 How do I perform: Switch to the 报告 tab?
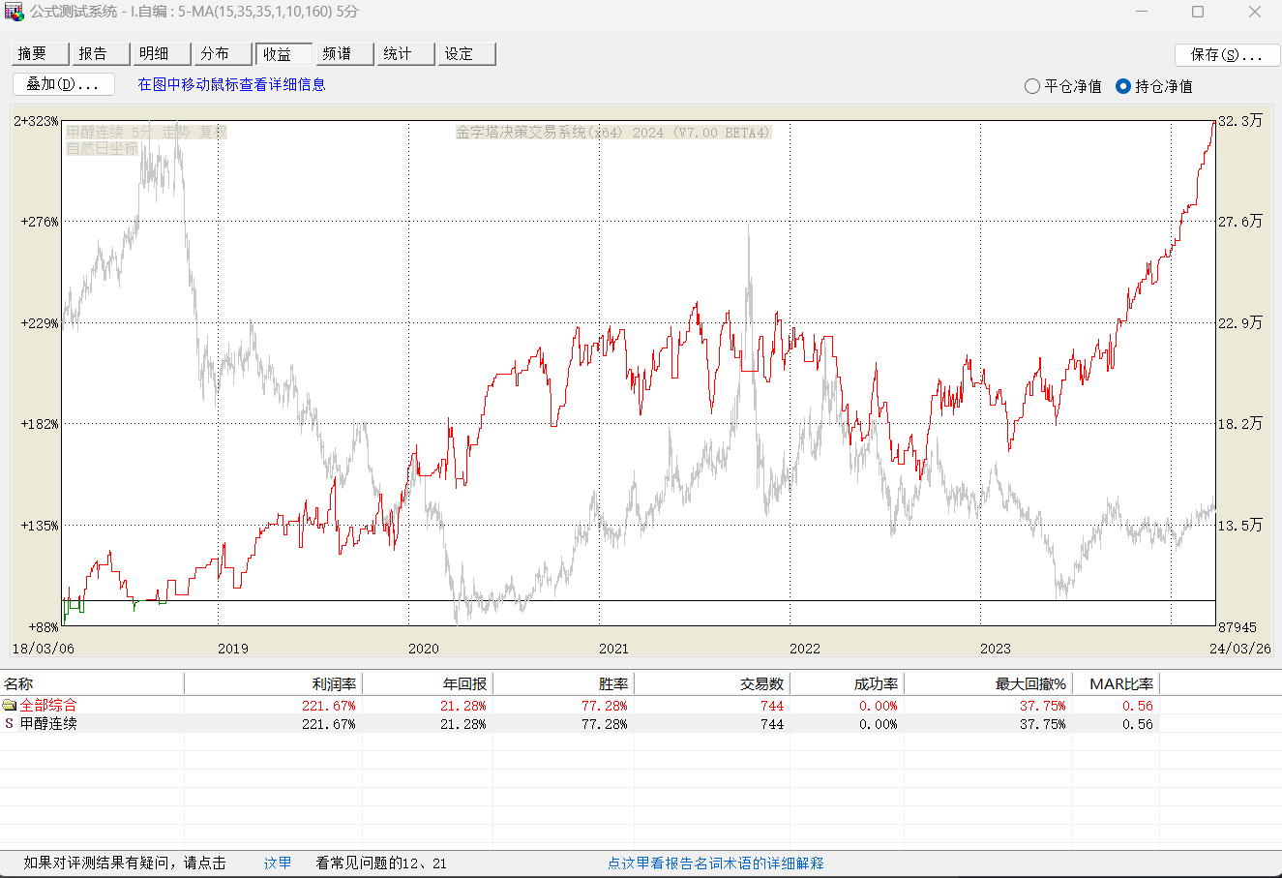coord(103,54)
